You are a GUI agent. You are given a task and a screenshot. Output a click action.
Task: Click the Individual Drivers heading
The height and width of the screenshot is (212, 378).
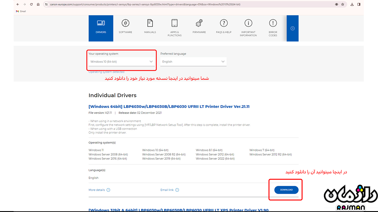click(113, 95)
